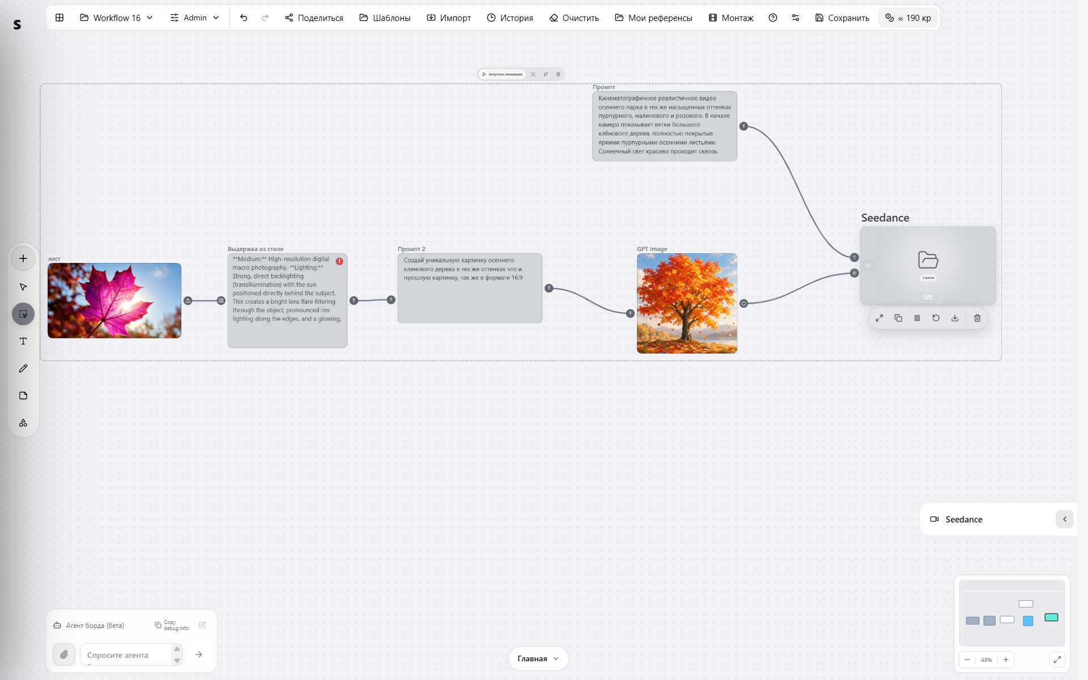This screenshot has height=680, width=1088.
Task: Expand the minimap to fullscreen
Action: pos(1057,660)
